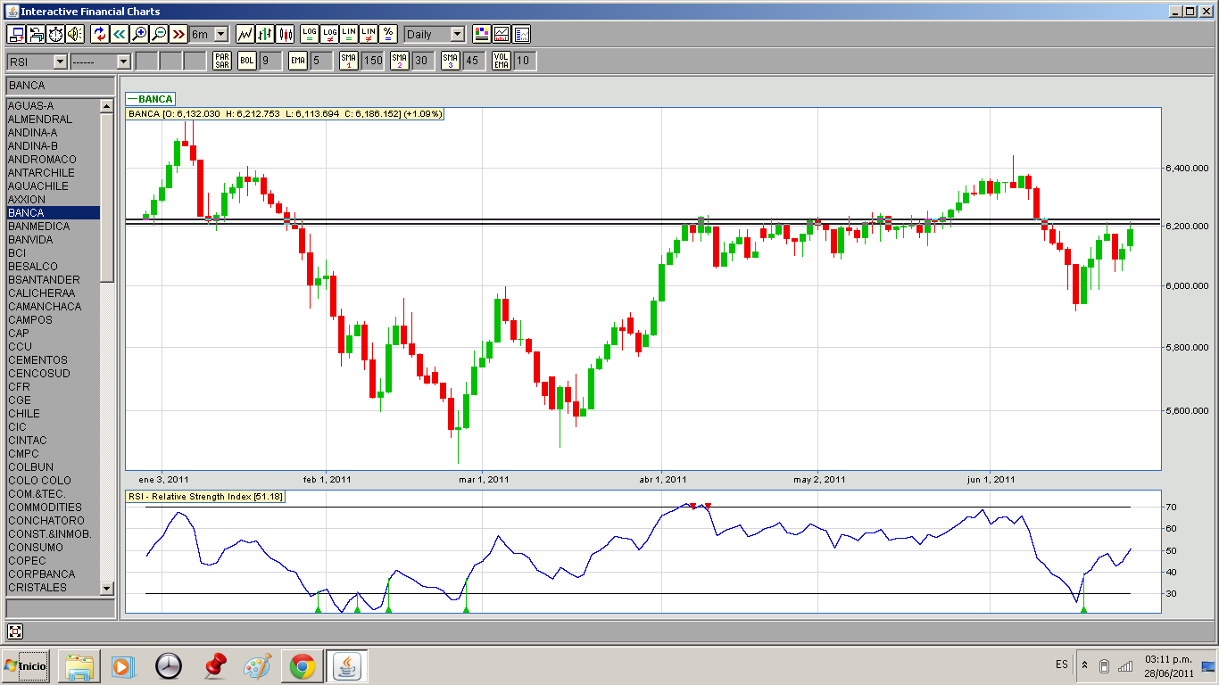1219x685 pixels.
Task: Click the symbol list scroll up arrow
Action: pyautogui.click(x=107, y=106)
